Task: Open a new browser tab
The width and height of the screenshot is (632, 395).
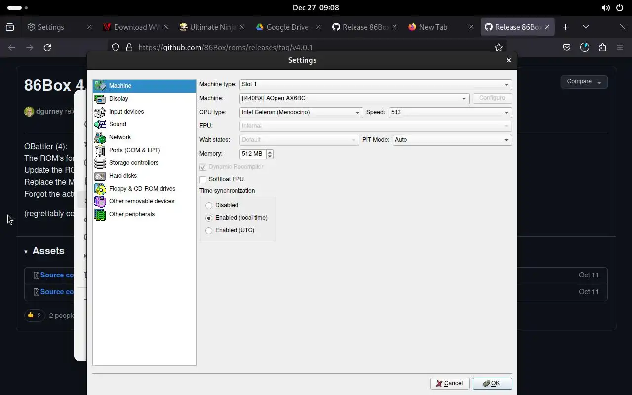Action: (566, 27)
